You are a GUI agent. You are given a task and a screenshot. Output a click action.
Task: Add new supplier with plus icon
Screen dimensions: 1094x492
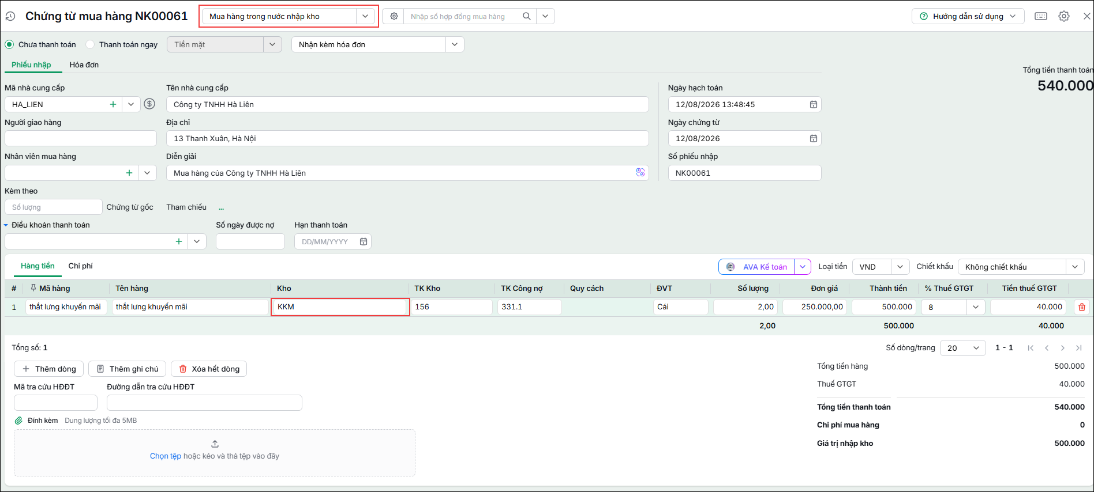(113, 104)
